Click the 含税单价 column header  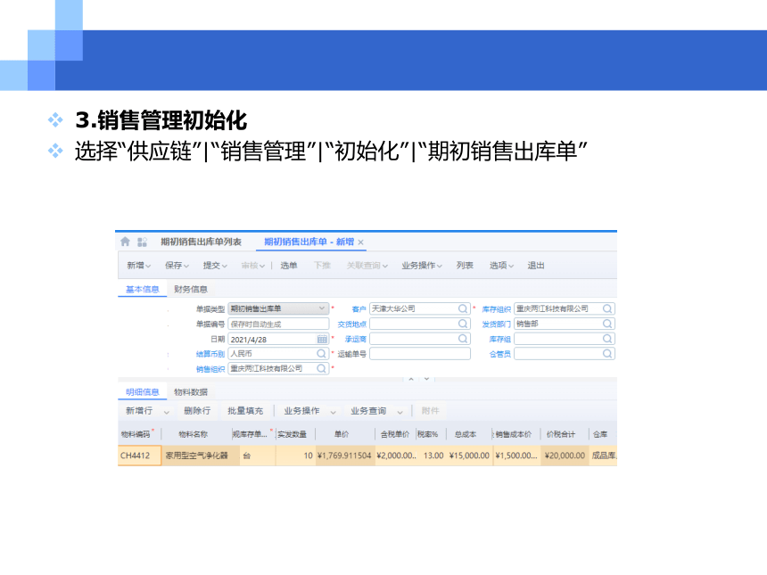point(395,434)
